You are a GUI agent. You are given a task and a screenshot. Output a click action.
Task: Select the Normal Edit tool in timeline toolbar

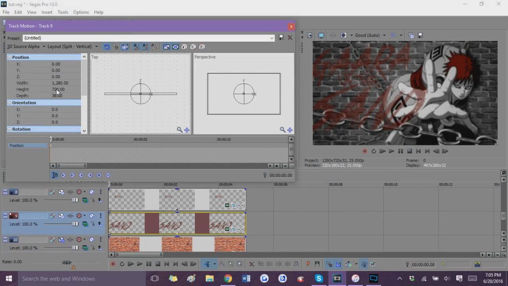click(207, 264)
